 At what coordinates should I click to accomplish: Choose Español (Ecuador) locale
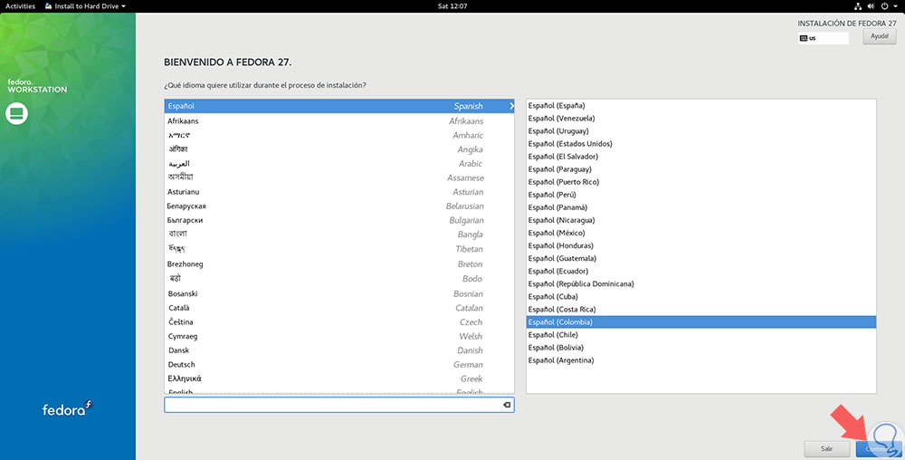701,271
